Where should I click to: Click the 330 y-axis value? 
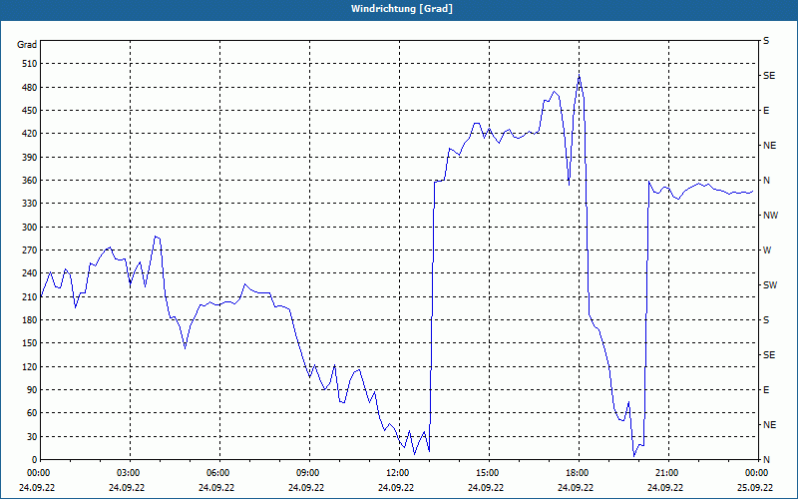(30, 204)
